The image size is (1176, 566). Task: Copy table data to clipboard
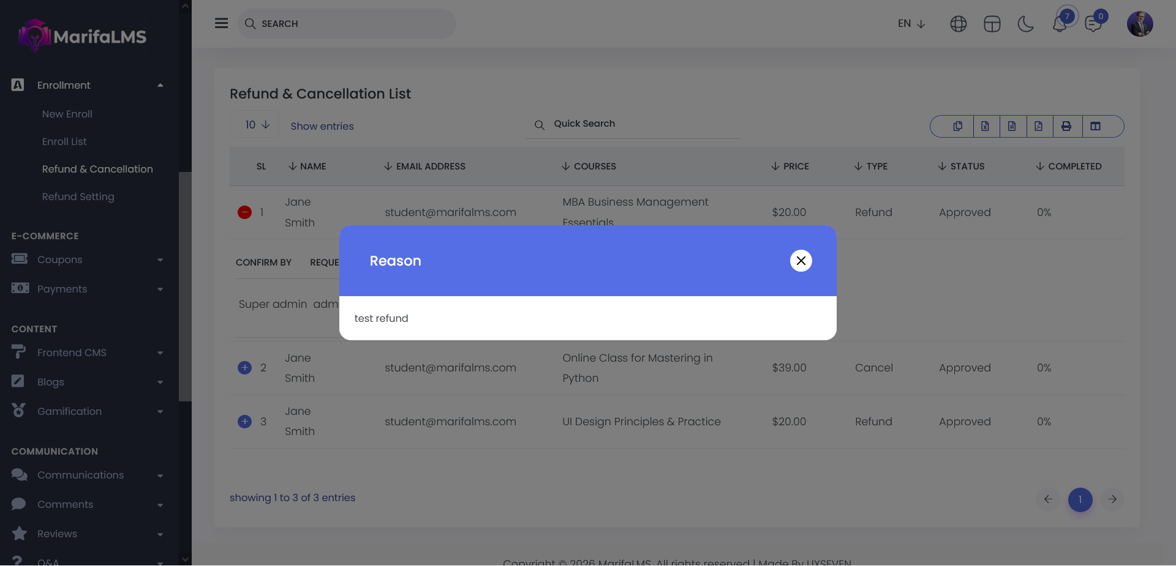(x=957, y=126)
